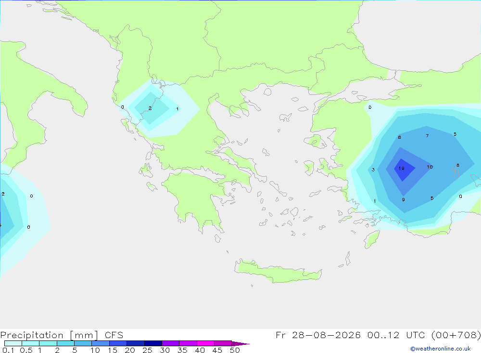Click the '30' legend scale label
This screenshot has width=481, height=353.
coord(165,350)
